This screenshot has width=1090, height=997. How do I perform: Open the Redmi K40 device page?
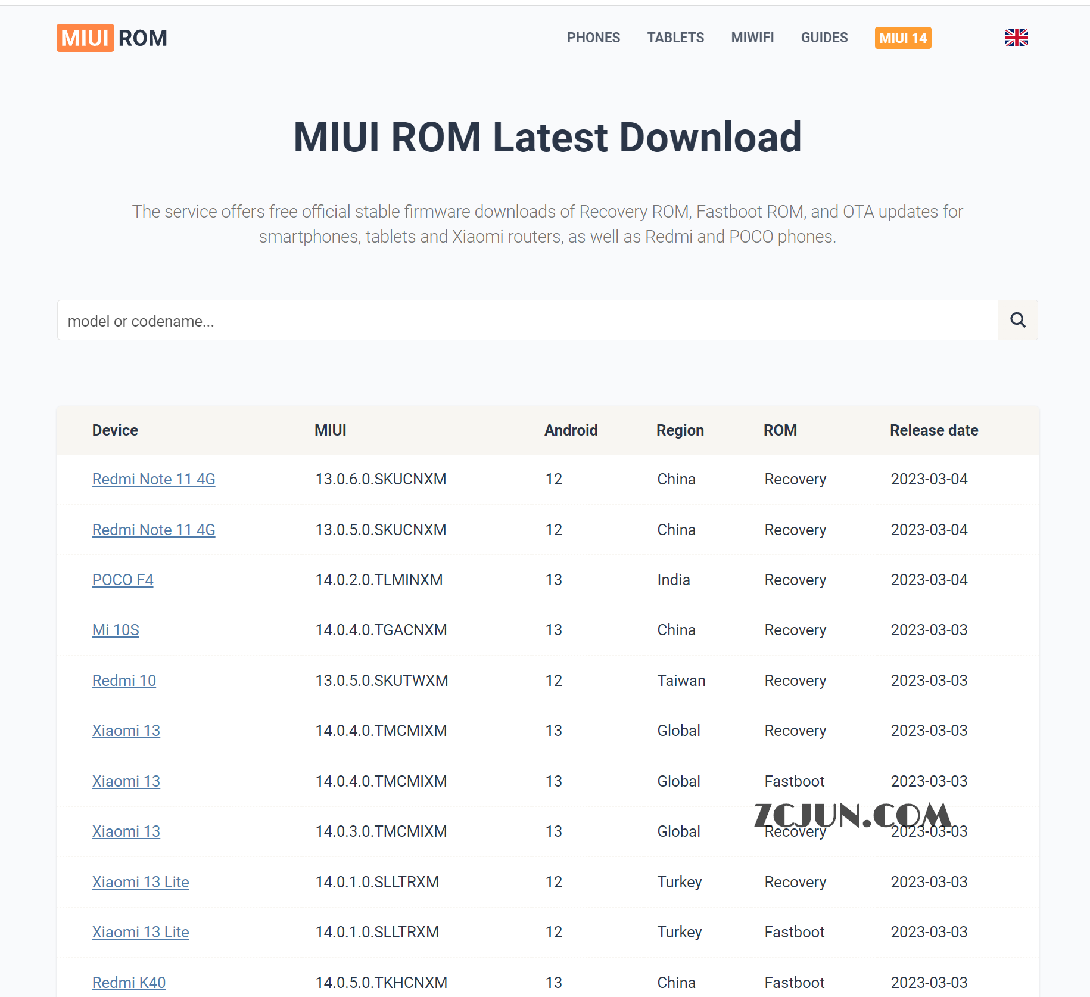point(129,982)
